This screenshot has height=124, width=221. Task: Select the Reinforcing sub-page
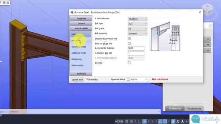click(77, 59)
